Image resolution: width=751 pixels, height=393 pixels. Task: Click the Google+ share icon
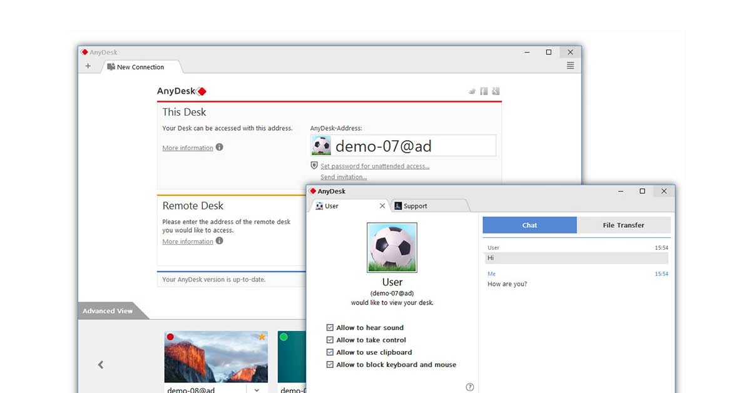pyautogui.click(x=496, y=91)
